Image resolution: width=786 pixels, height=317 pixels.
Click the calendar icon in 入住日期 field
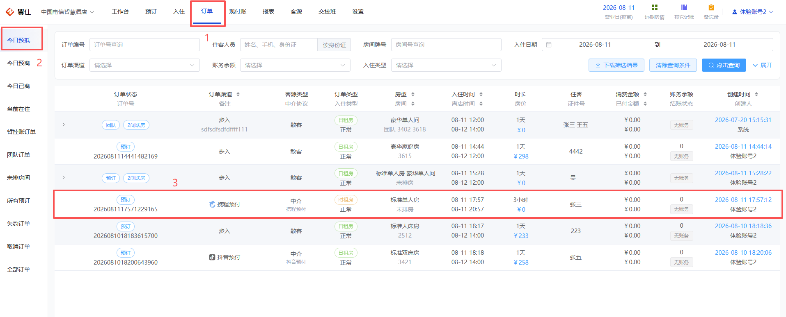549,45
